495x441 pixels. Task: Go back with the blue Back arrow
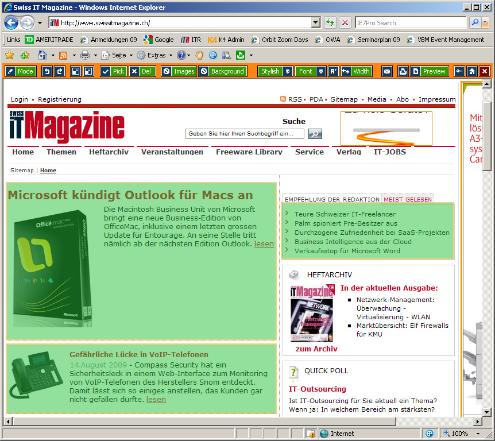(x=11, y=23)
